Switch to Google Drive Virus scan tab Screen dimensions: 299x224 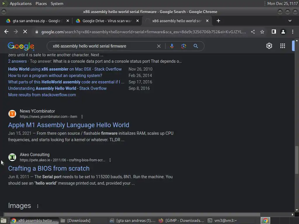pos(107,21)
